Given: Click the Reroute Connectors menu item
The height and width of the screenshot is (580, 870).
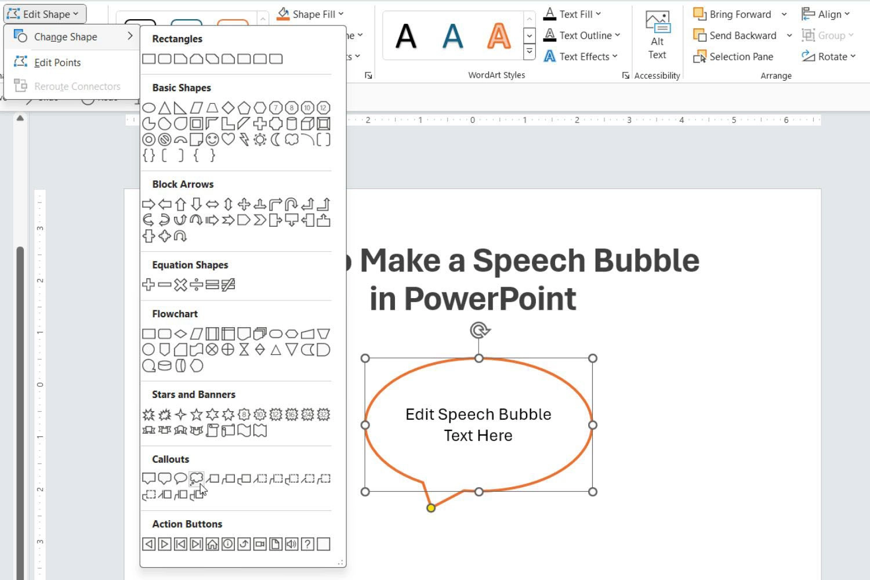Looking at the screenshot, I should pyautogui.click(x=72, y=86).
